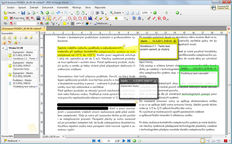This screenshot has width=232, height=144.
Task: Select the Rectangle drawing tool
Action: coord(64,18)
